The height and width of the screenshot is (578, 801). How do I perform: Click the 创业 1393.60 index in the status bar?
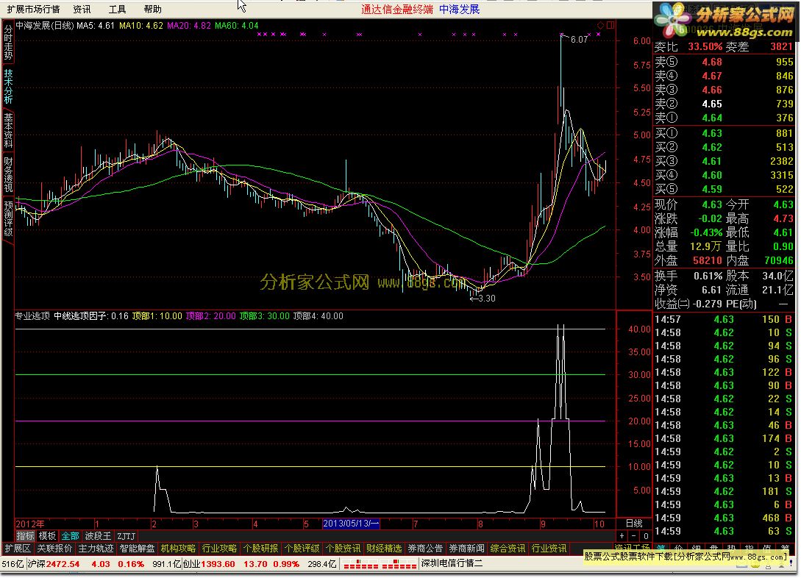209,564
